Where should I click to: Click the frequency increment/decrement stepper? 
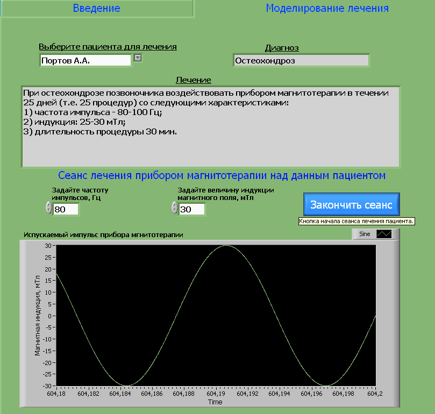click(x=49, y=208)
